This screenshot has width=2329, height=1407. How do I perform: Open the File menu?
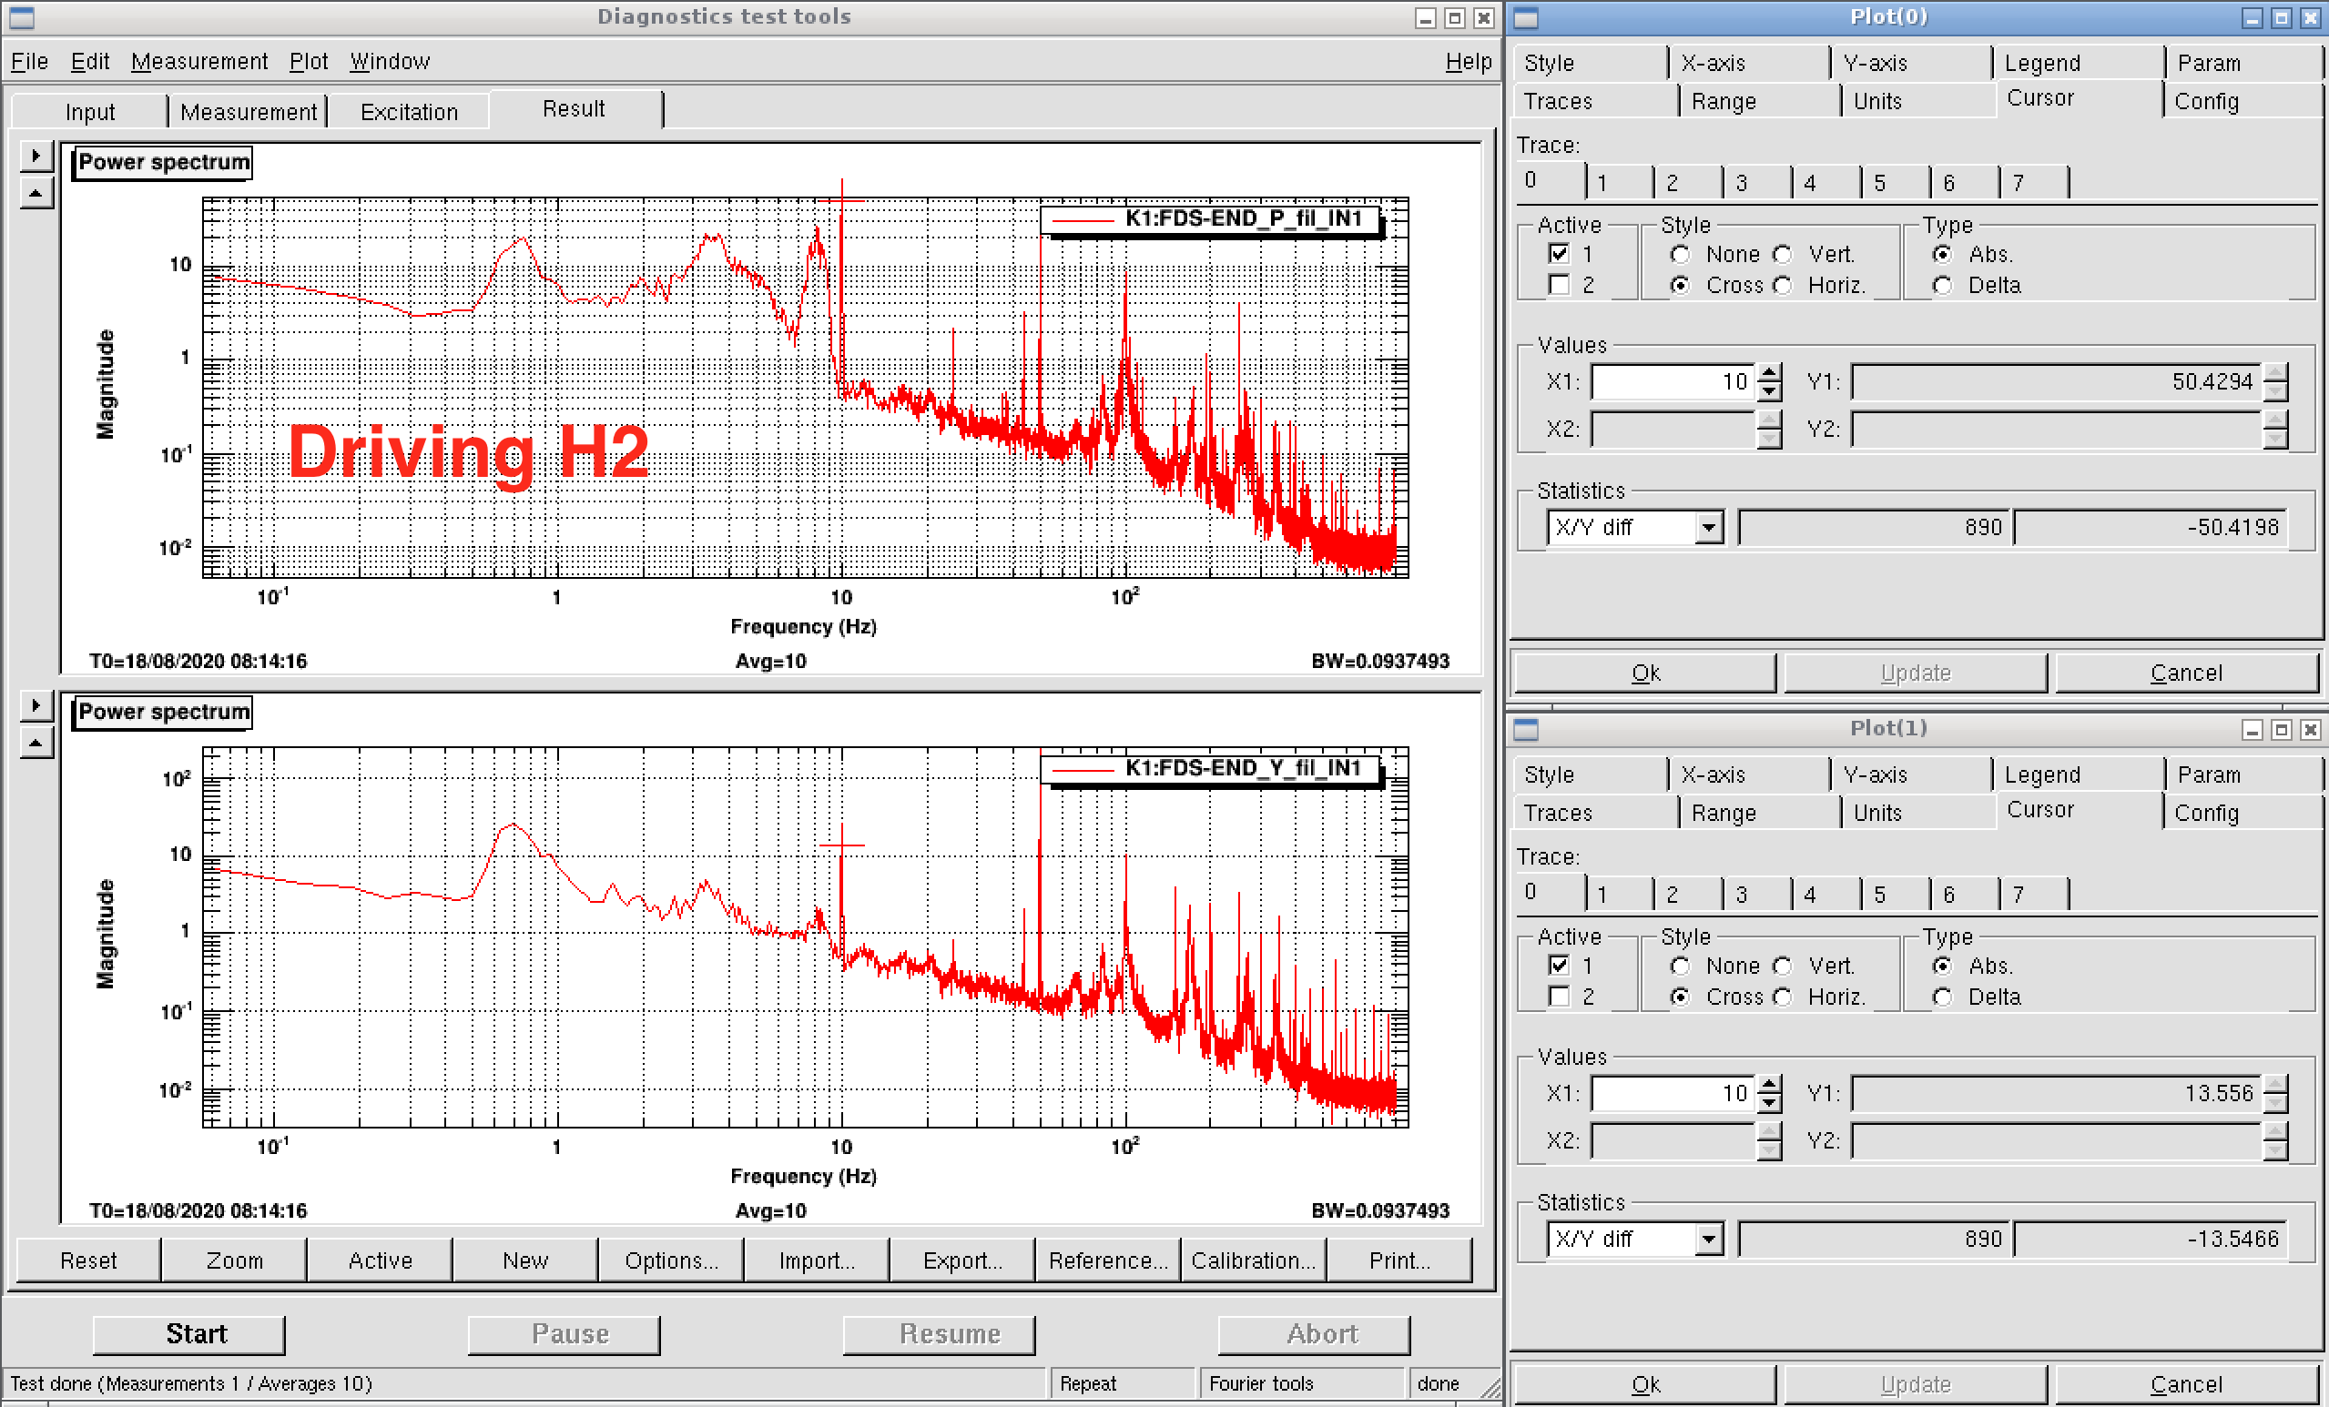pos(29,61)
